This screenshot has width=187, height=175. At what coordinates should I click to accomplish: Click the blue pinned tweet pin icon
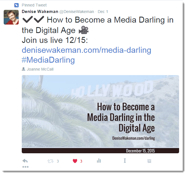pos(16,5)
